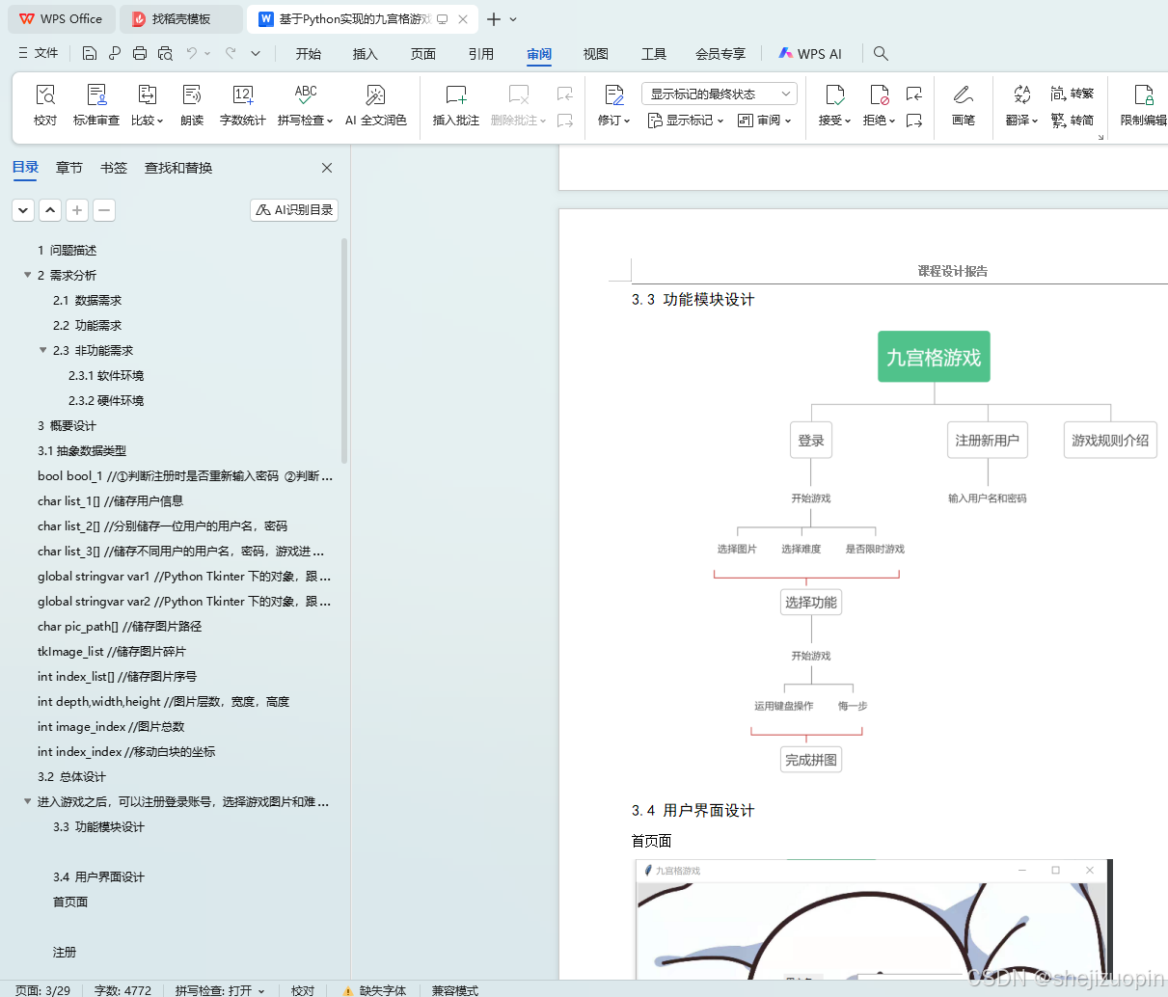This screenshot has width=1168, height=997.
Task: Open 显示标记的最终状态 dropdown
Action: (x=719, y=94)
